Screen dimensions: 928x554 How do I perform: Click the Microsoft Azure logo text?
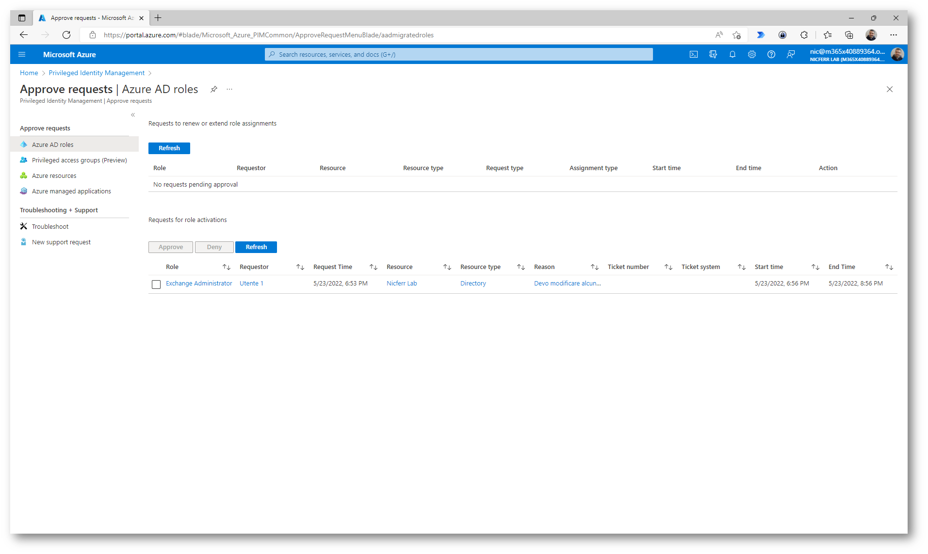[69, 54]
